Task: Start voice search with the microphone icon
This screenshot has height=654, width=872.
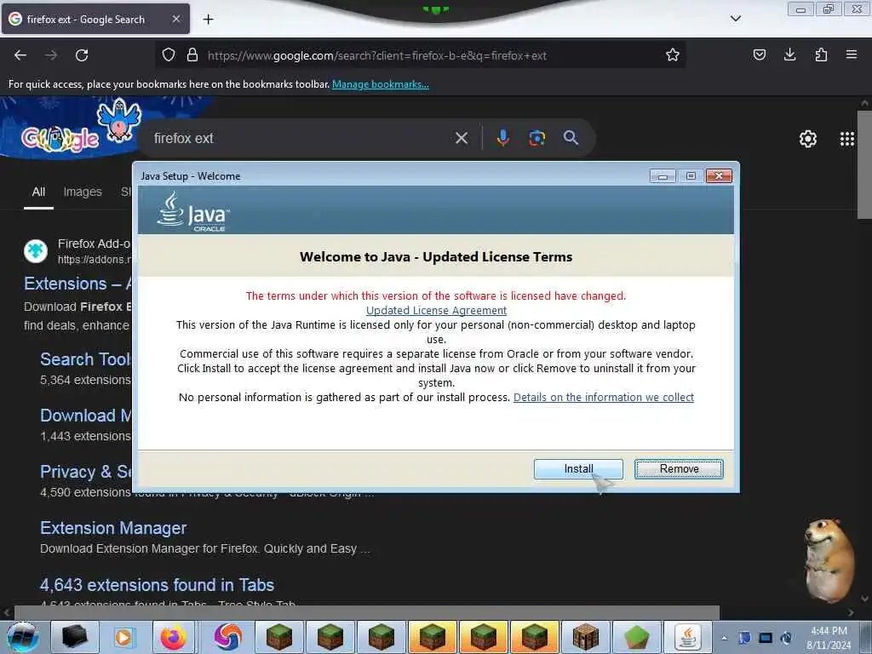Action: coord(502,138)
